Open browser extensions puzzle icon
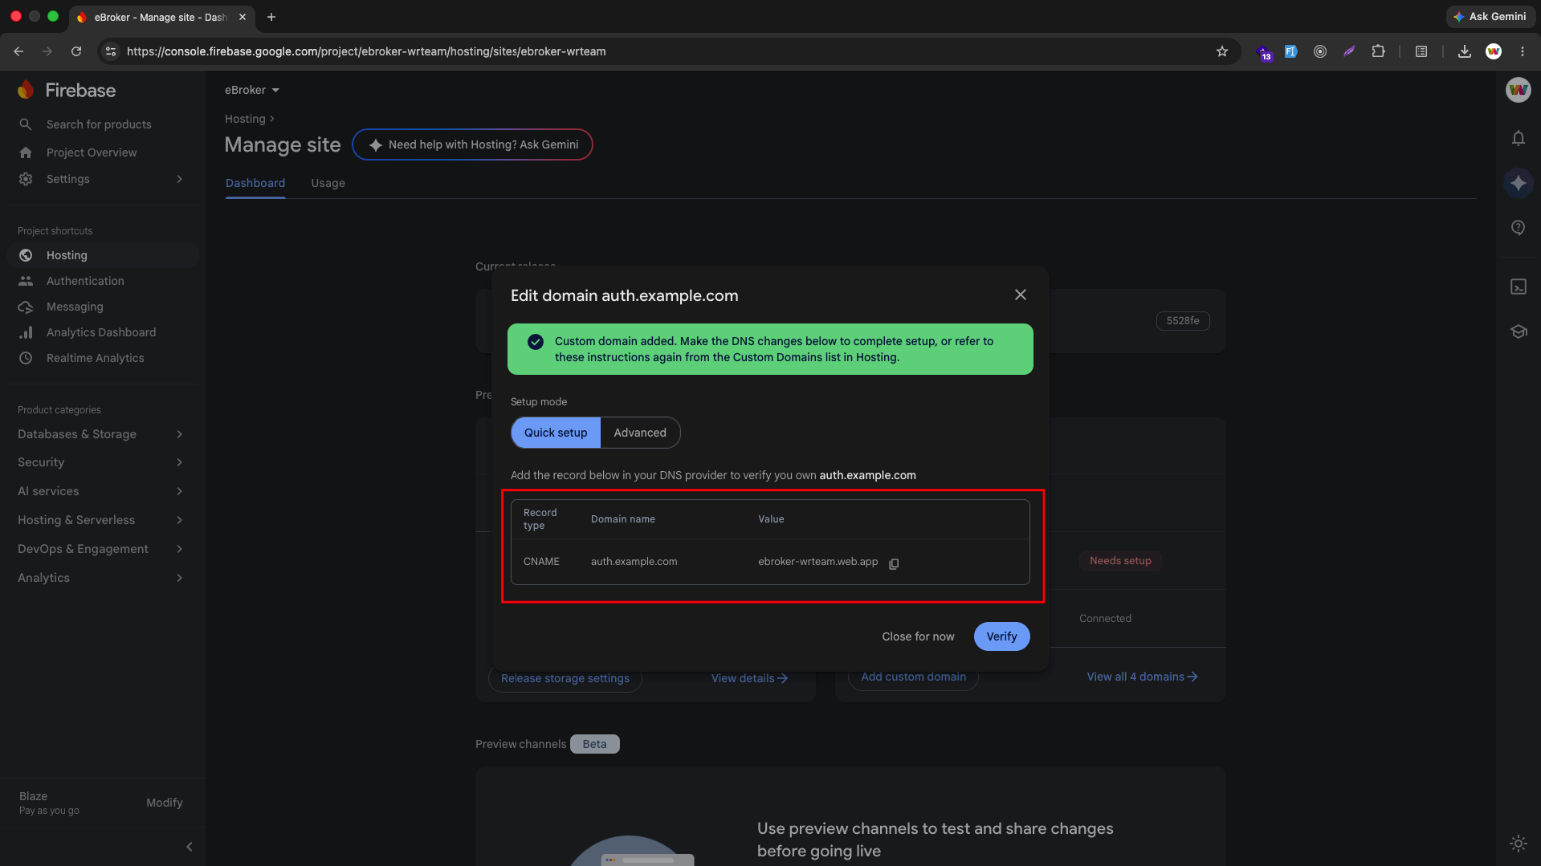 pos(1378,51)
